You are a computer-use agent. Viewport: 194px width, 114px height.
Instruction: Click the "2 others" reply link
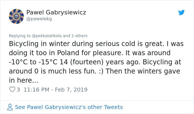(x=80, y=36)
